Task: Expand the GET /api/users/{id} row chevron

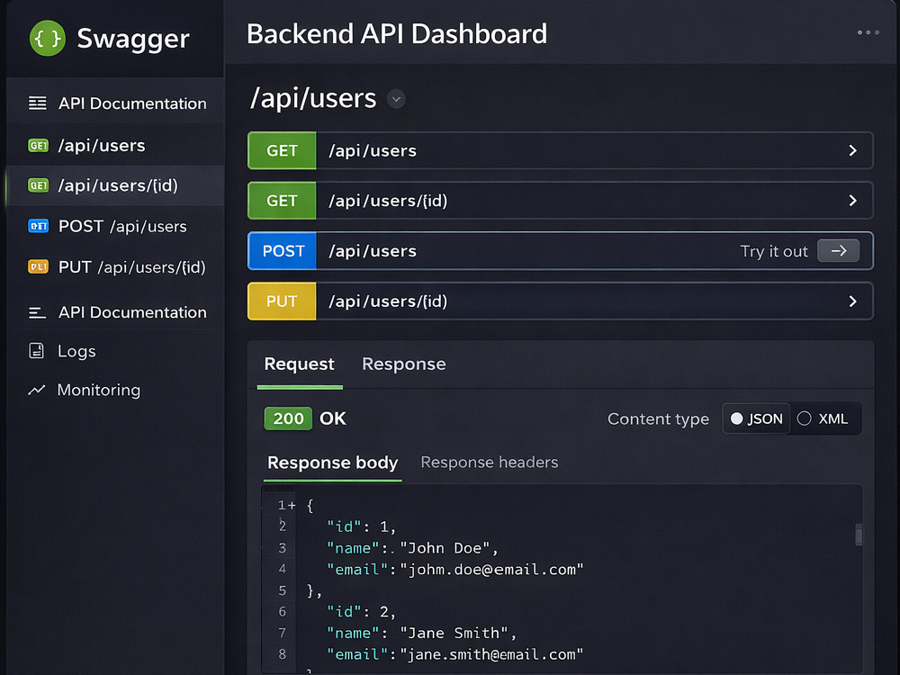Action: point(853,201)
